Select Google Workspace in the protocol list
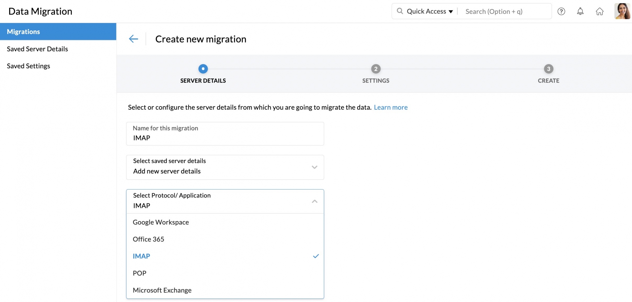The height and width of the screenshot is (302, 632). 161,222
